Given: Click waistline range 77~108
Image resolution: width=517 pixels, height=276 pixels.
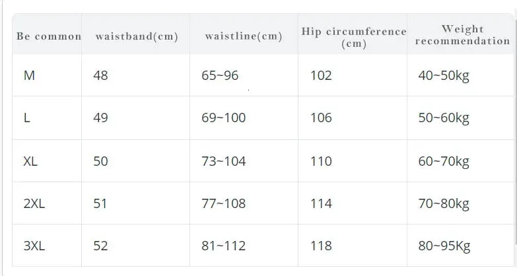Looking at the screenshot, I should pyautogui.click(x=224, y=203).
